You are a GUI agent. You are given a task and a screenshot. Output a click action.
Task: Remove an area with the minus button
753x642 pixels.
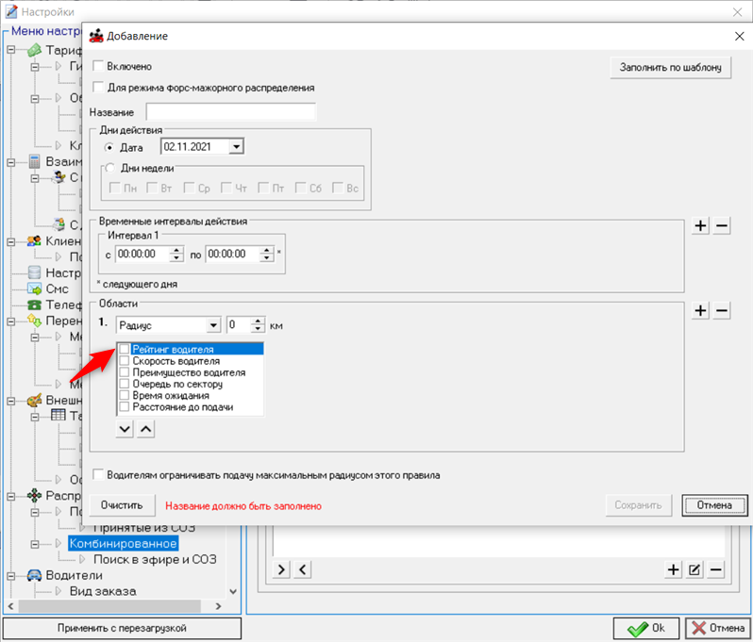[722, 310]
